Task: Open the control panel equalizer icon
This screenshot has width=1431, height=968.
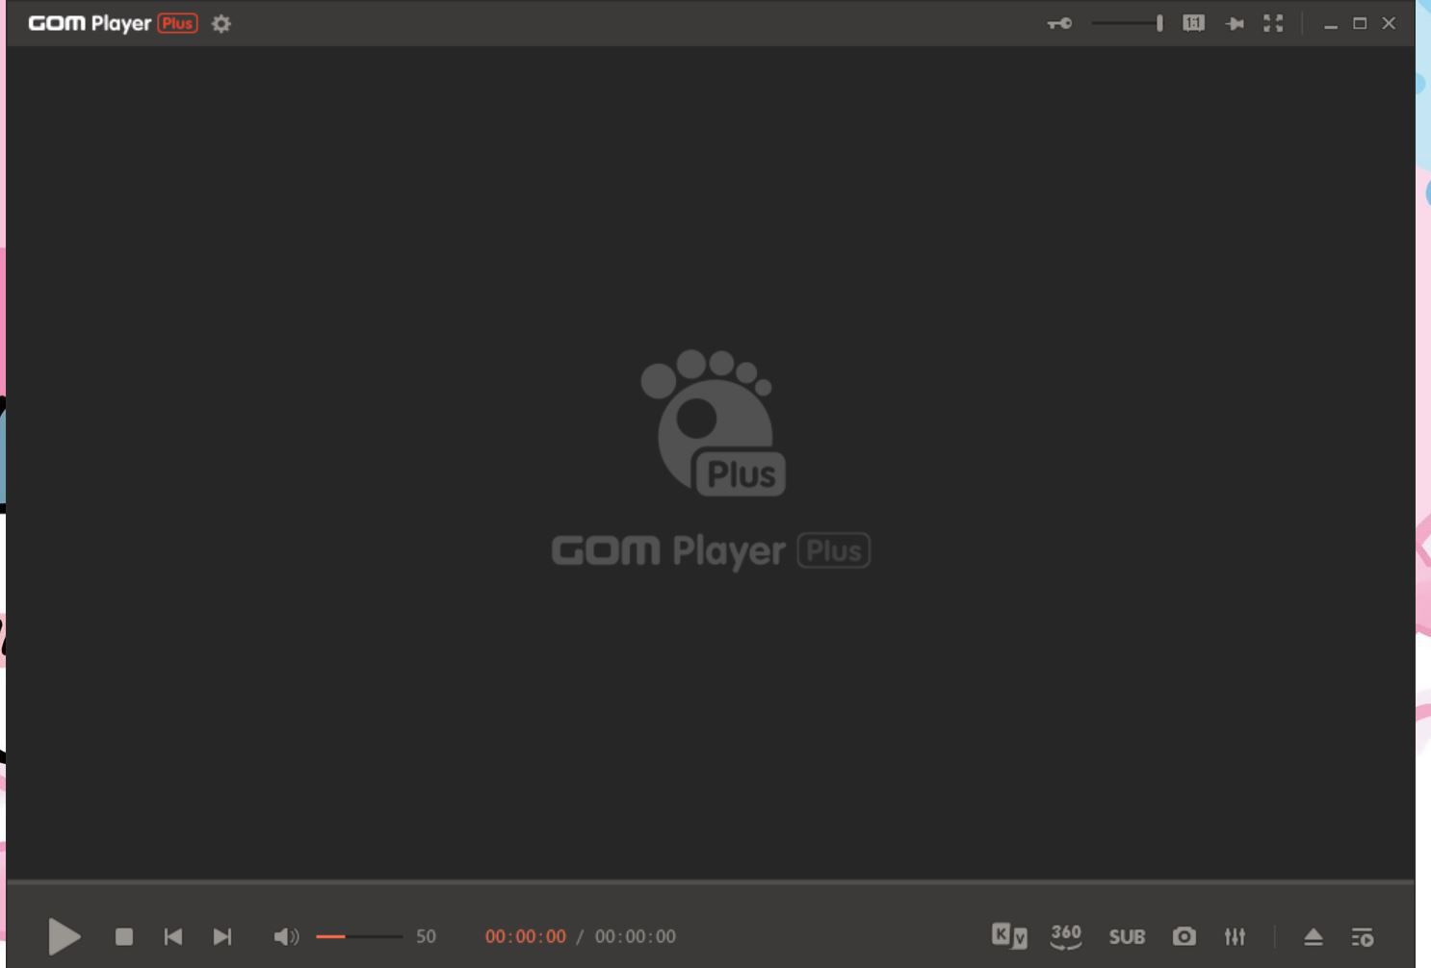Action: 1235,936
